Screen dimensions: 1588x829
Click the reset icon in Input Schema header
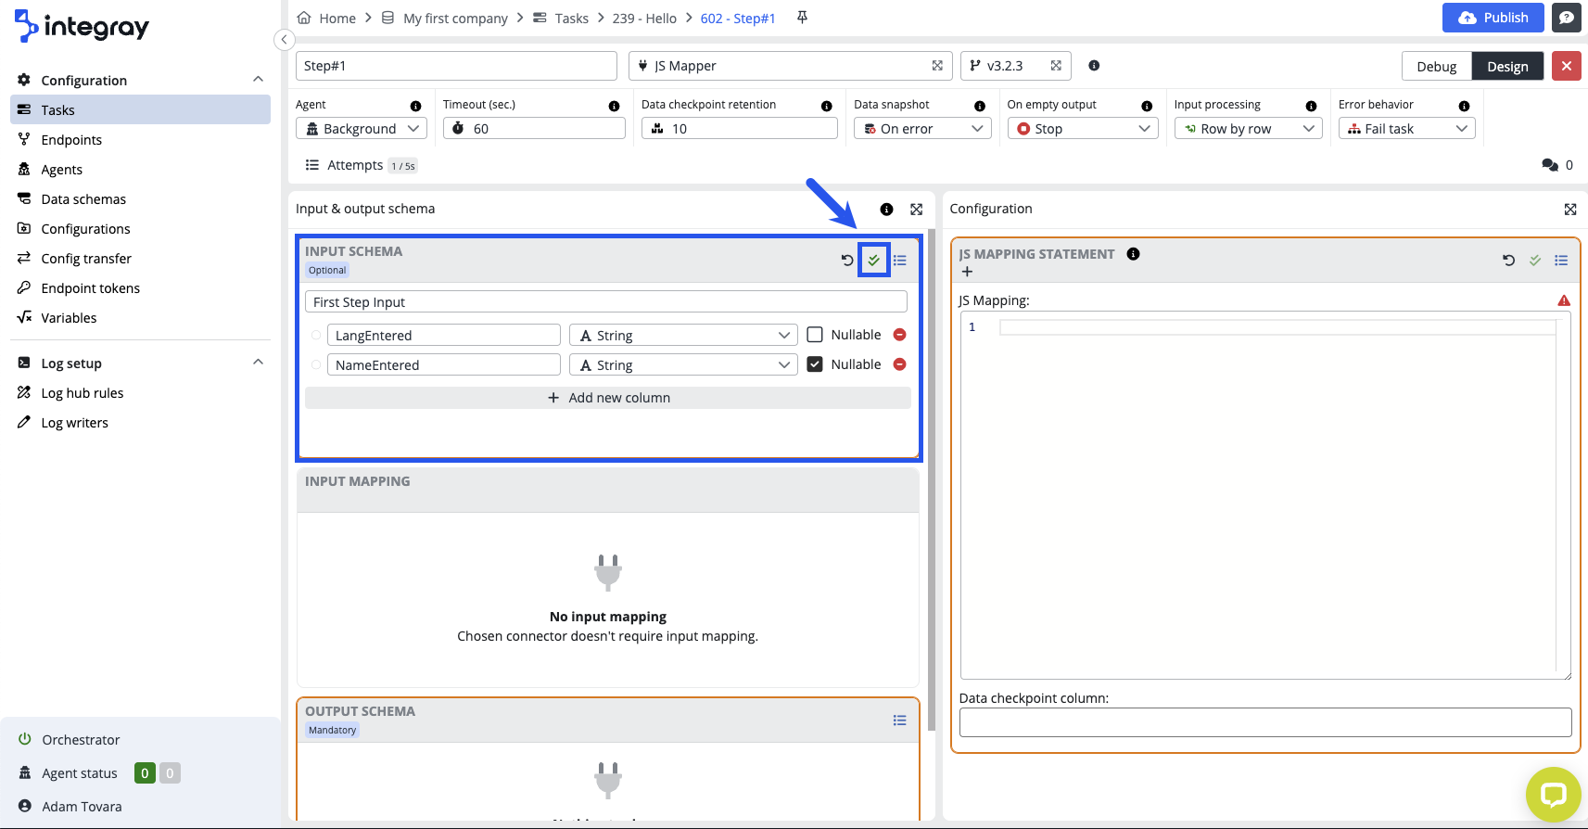click(846, 261)
